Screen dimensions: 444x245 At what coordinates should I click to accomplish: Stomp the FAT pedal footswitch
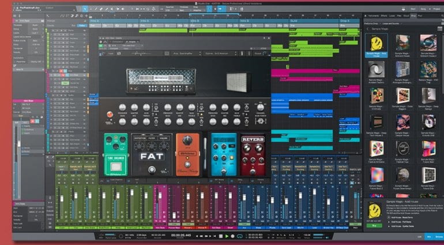[x=152, y=169]
